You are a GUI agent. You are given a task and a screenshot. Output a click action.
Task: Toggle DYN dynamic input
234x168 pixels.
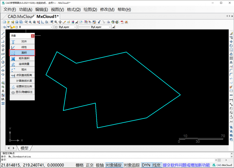tap(146, 165)
